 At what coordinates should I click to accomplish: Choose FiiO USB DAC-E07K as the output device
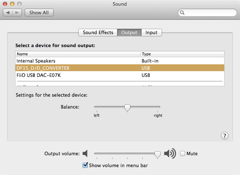120,75
